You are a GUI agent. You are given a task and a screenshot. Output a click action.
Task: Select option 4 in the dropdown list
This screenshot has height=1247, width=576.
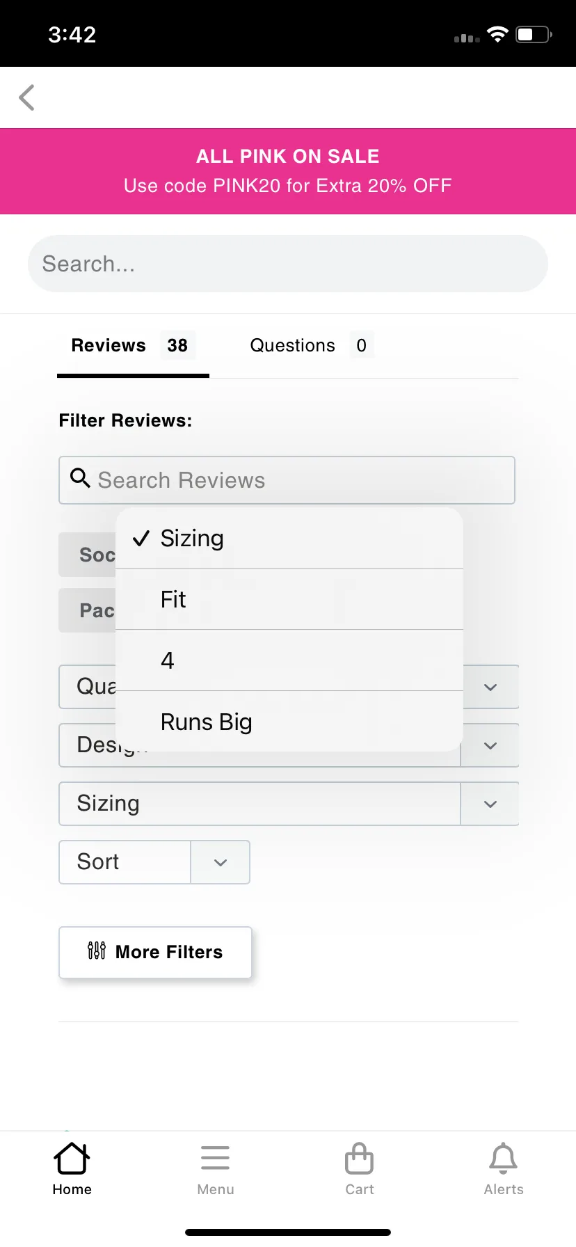click(x=289, y=660)
